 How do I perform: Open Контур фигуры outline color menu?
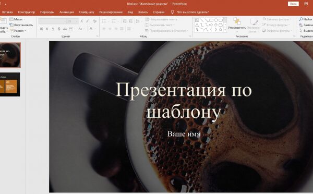(x=275, y=25)
